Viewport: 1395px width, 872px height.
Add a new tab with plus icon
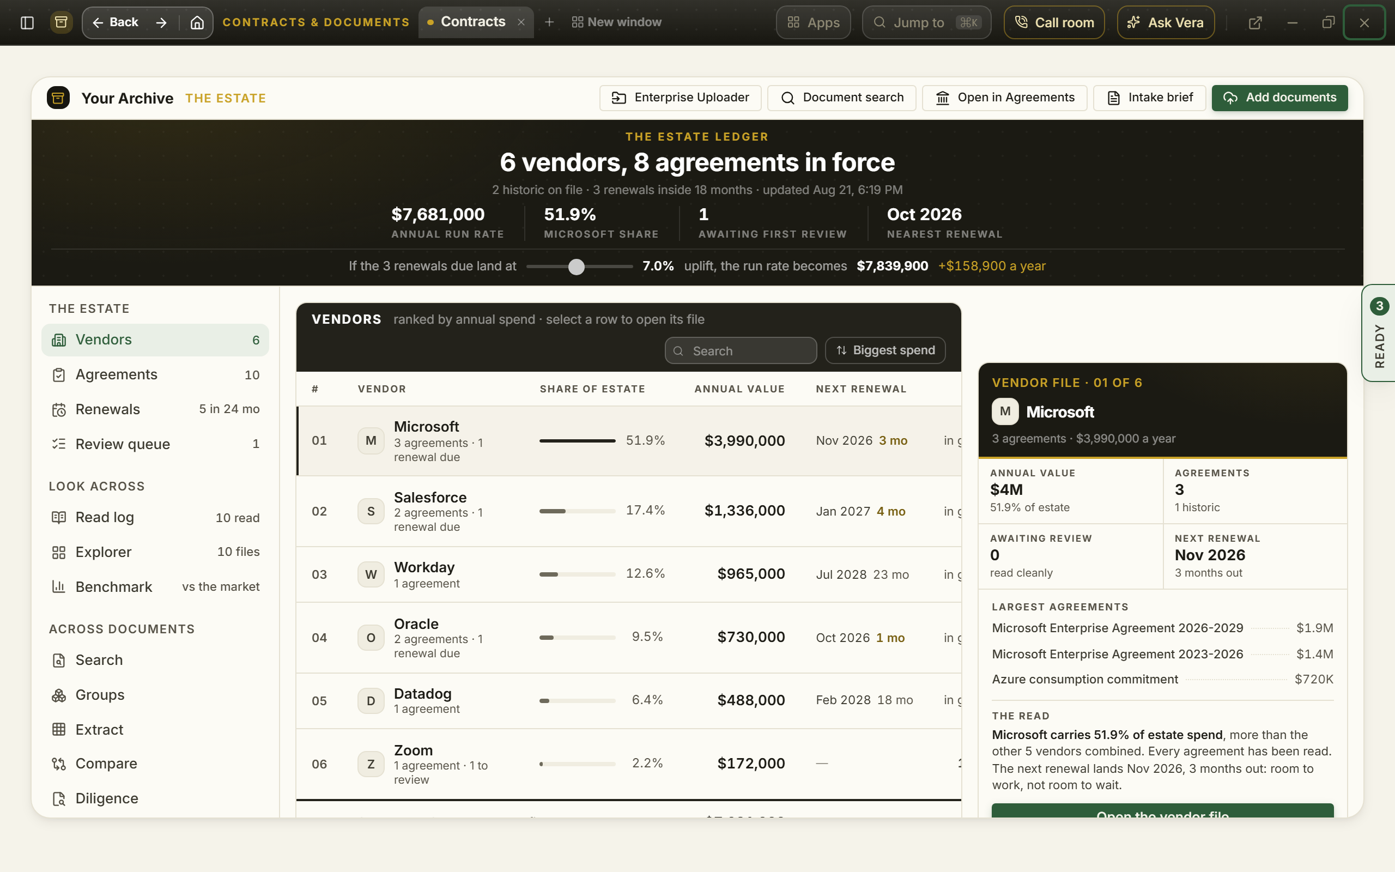(549, 22)
